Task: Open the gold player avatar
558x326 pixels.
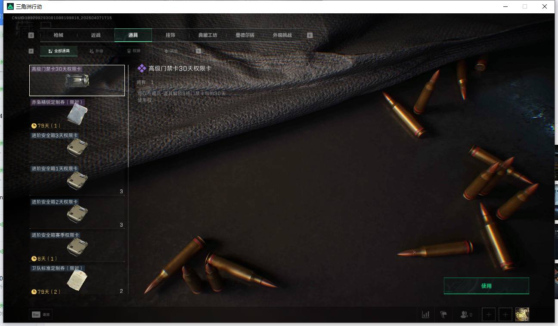Action: click(522, 314)
